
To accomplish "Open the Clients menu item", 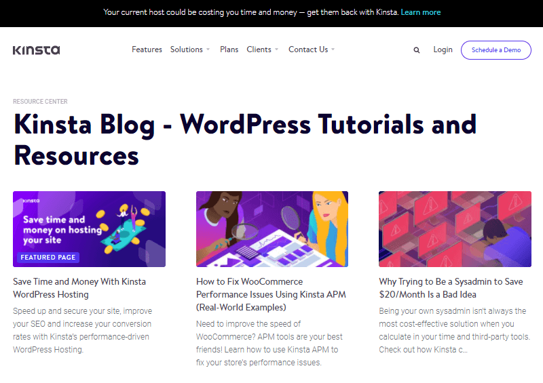I will coord(259,49).
